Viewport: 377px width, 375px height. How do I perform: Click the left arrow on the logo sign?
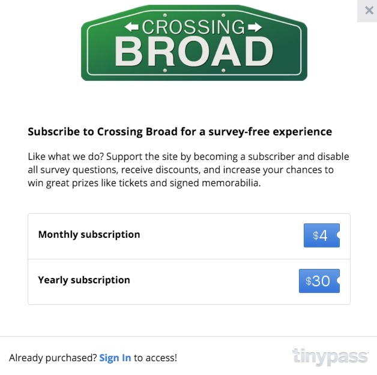click(131, 26)
